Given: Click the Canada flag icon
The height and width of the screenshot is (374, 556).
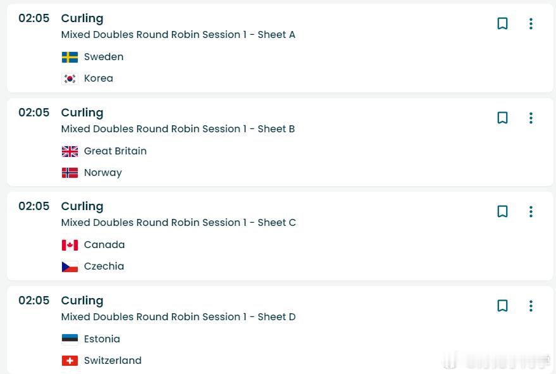Looking at the screenshot, I should (70, 245).
